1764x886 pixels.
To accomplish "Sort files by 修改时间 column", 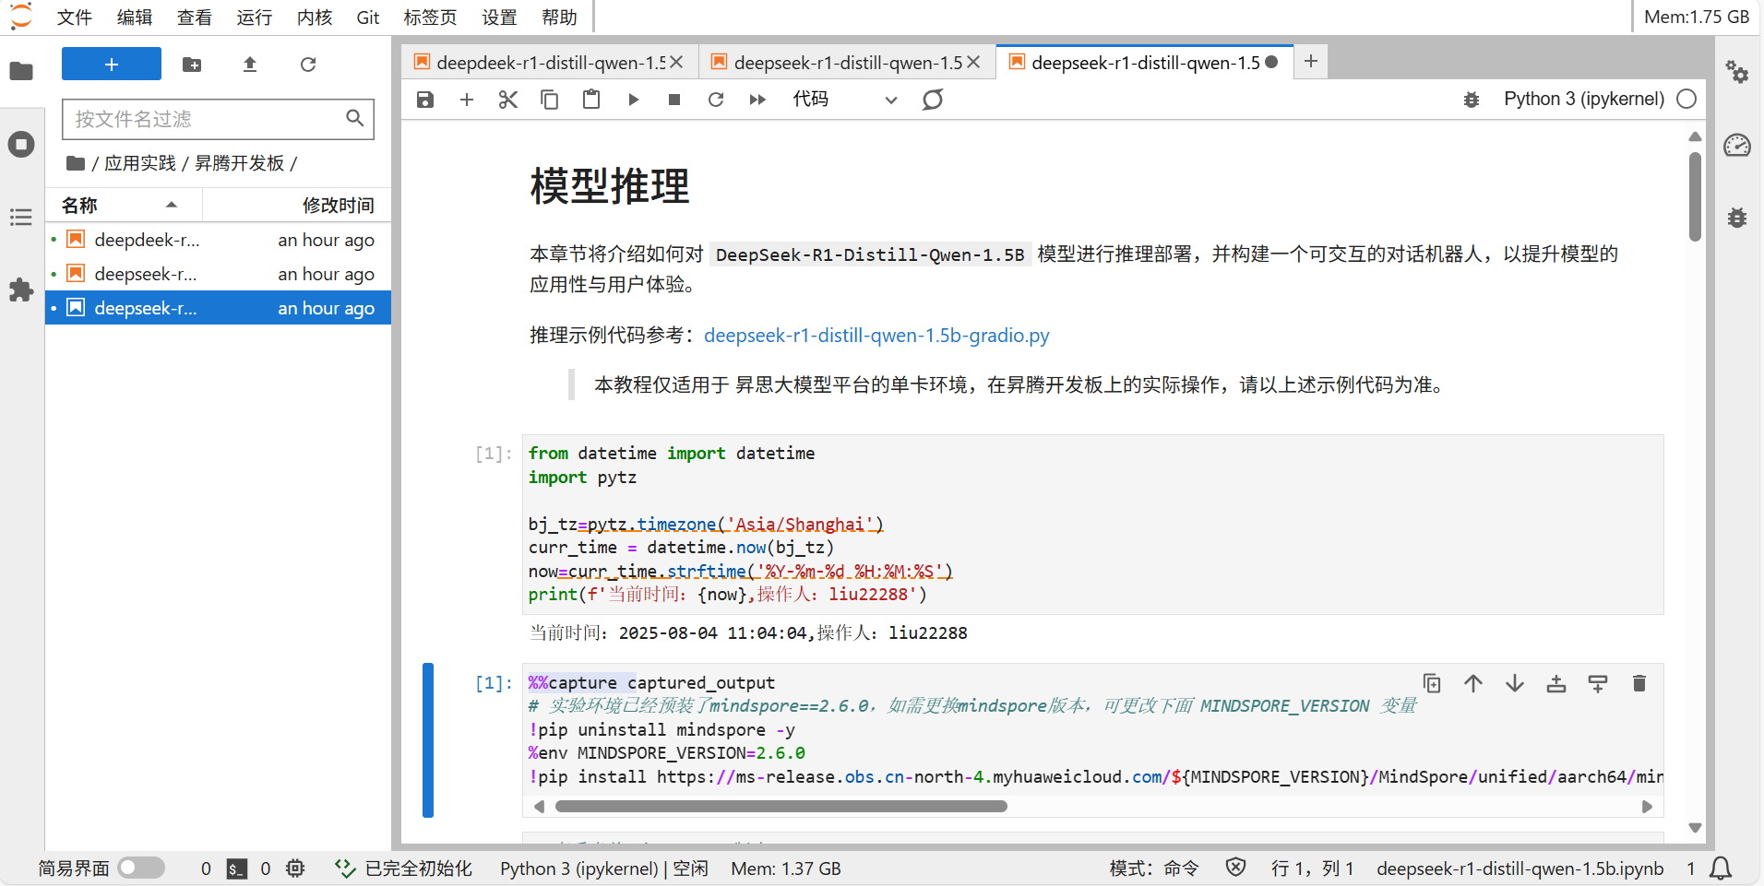I will coord(338,205).
